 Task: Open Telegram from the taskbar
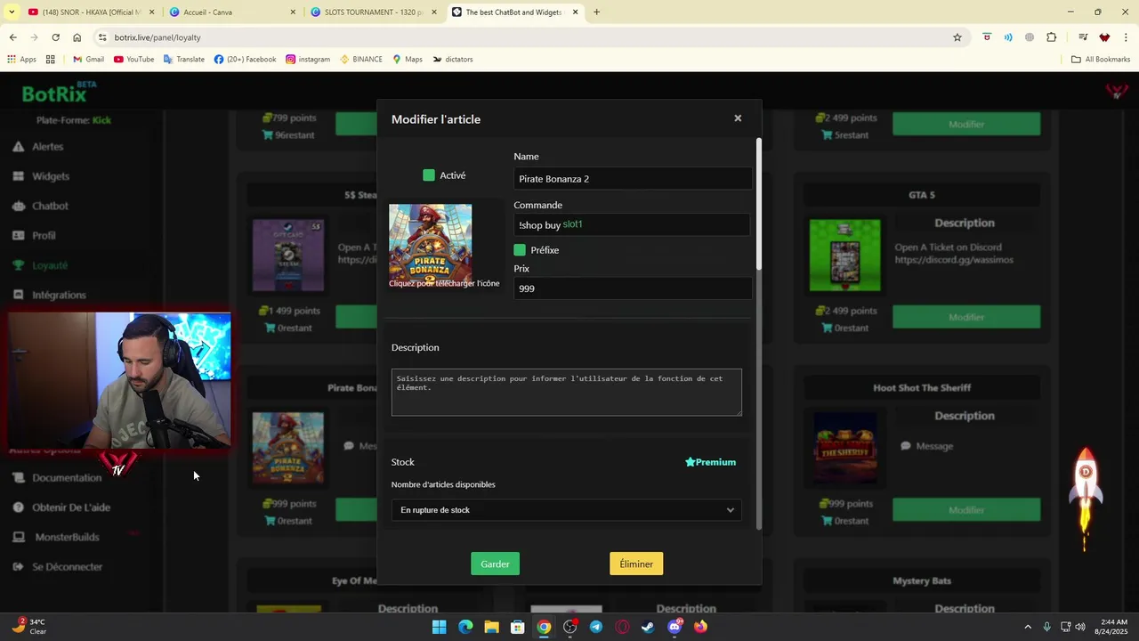[596, 627]
